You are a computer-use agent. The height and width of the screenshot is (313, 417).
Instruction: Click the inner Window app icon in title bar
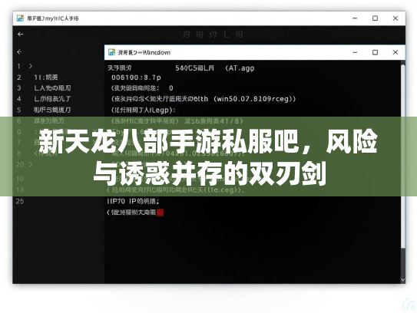coord(111,52)
